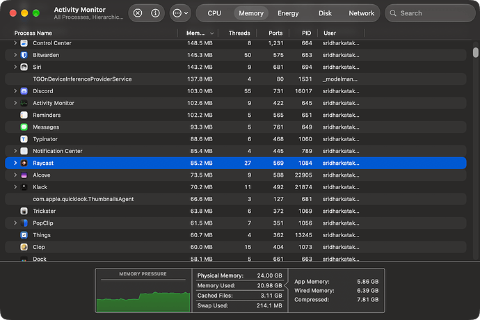Expand the Siri process tree
This screenshot has height=320, width=480.
tap(15, 67)
